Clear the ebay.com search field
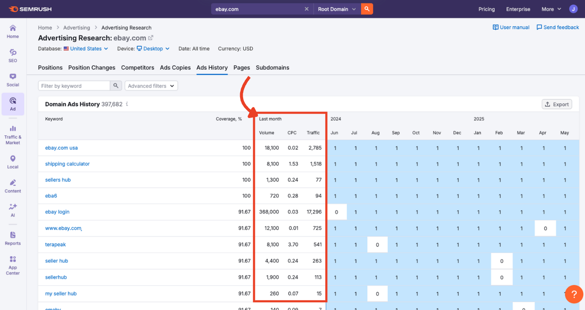 click(x=306, y=9)
